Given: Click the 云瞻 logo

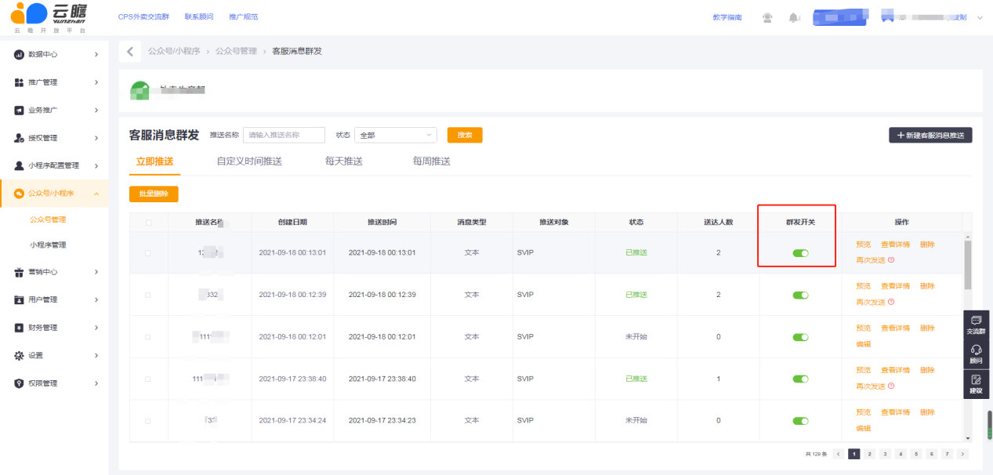Looking at the screenshot, I should (48, 17).
